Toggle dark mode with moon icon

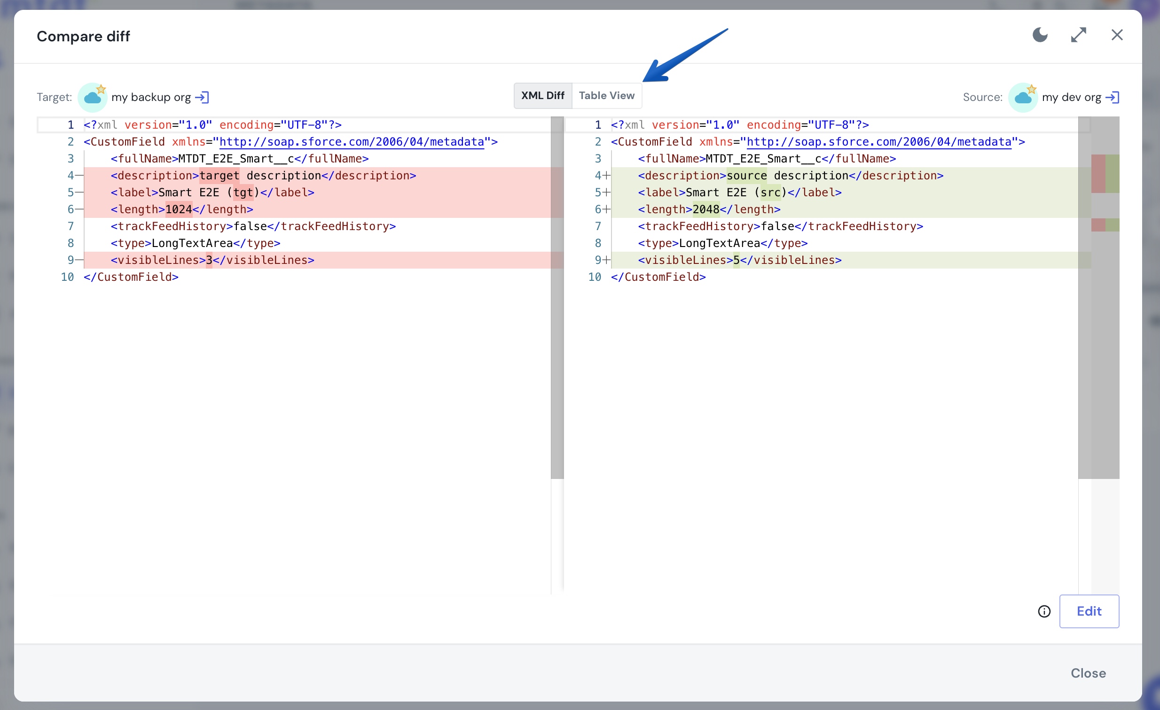coord(1040,35)
